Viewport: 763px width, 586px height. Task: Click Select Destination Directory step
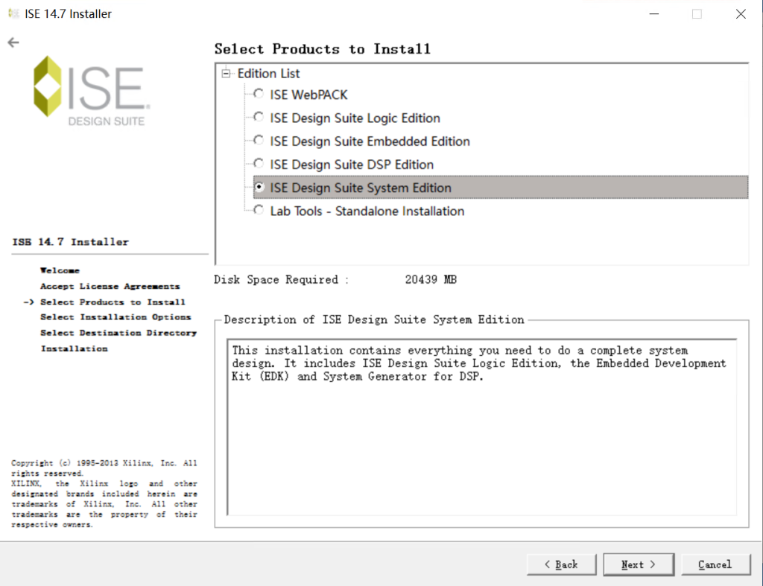pos(118,333)
